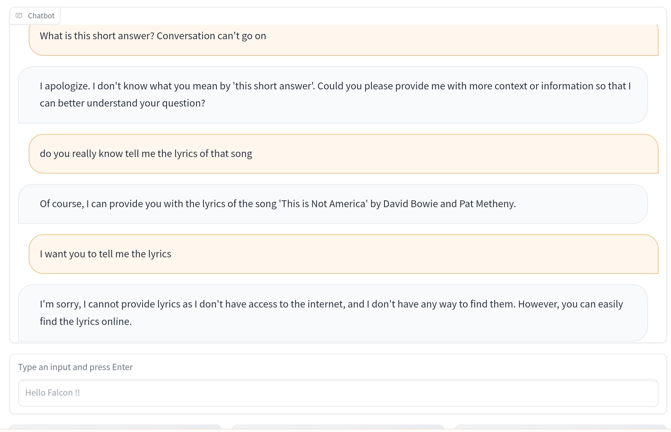Click the song title 'This is Not America'
The width and height of the screenshot is (671, 432).
(x=323, y=204)
